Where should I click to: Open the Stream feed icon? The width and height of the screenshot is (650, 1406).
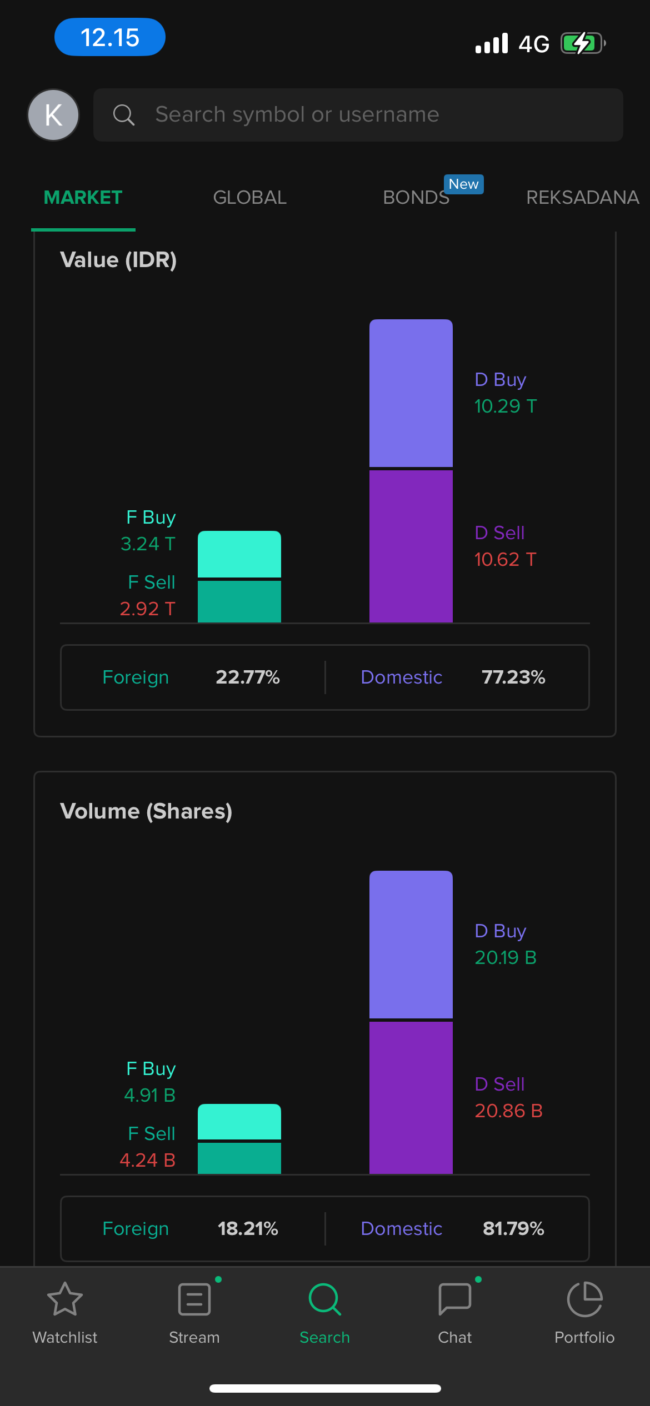194,1299
